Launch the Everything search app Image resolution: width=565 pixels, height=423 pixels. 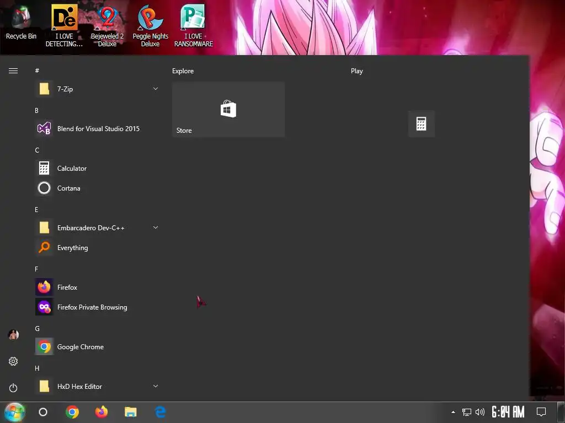pos(98,247)
